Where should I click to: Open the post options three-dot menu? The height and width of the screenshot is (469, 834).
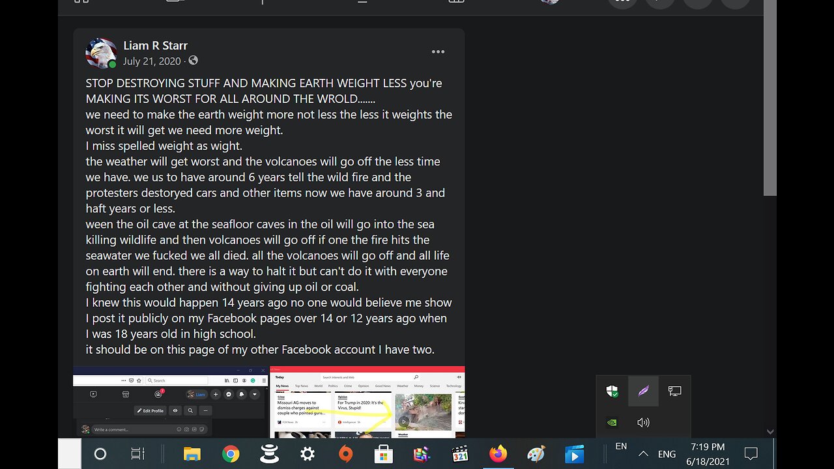coord(438,52)
